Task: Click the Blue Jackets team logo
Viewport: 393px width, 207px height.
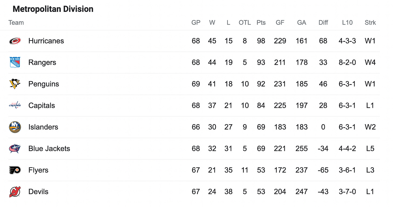Action: pyautogui.click(x=15, y=149)
